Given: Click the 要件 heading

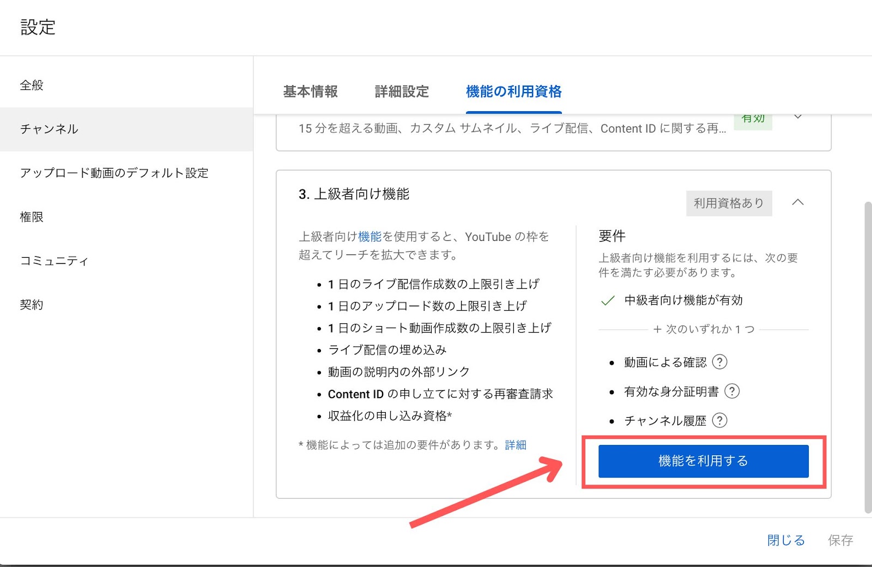Looking at the screenshot, I should [x=612, y=236].
